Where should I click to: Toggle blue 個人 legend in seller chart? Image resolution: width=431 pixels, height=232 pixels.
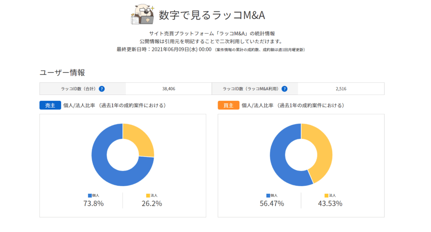click(94, 195)
